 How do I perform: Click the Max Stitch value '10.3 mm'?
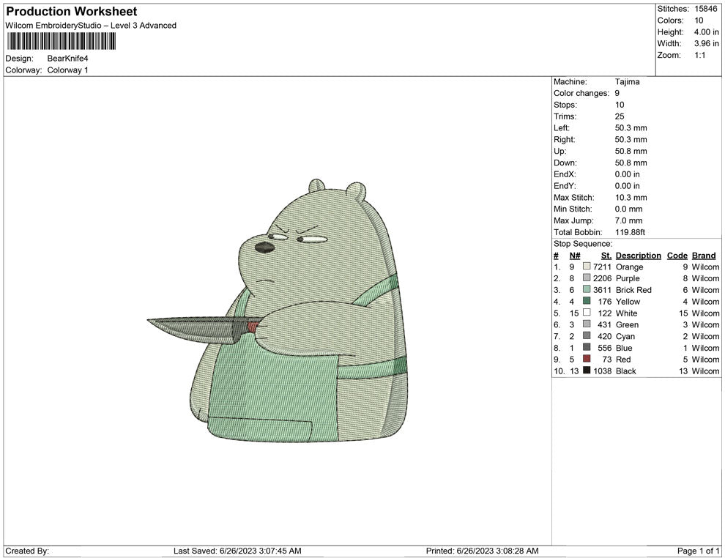click(x=631, y=198)
